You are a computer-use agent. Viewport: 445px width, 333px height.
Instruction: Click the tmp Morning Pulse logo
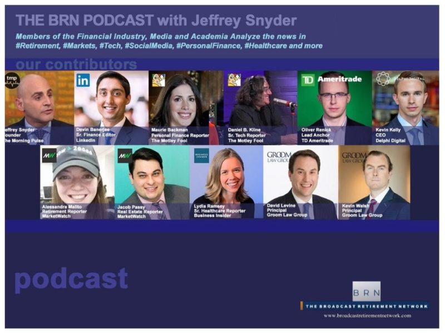pos(12,80)
